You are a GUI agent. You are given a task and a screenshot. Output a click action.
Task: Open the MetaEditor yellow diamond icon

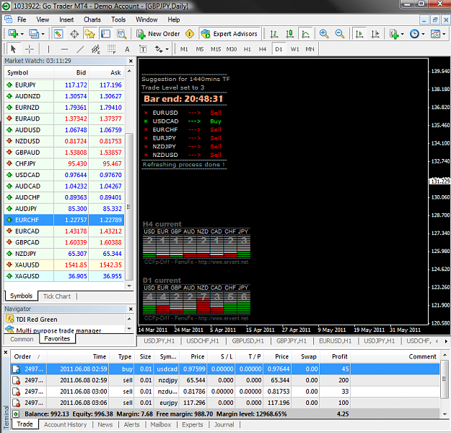pos(190,34)
